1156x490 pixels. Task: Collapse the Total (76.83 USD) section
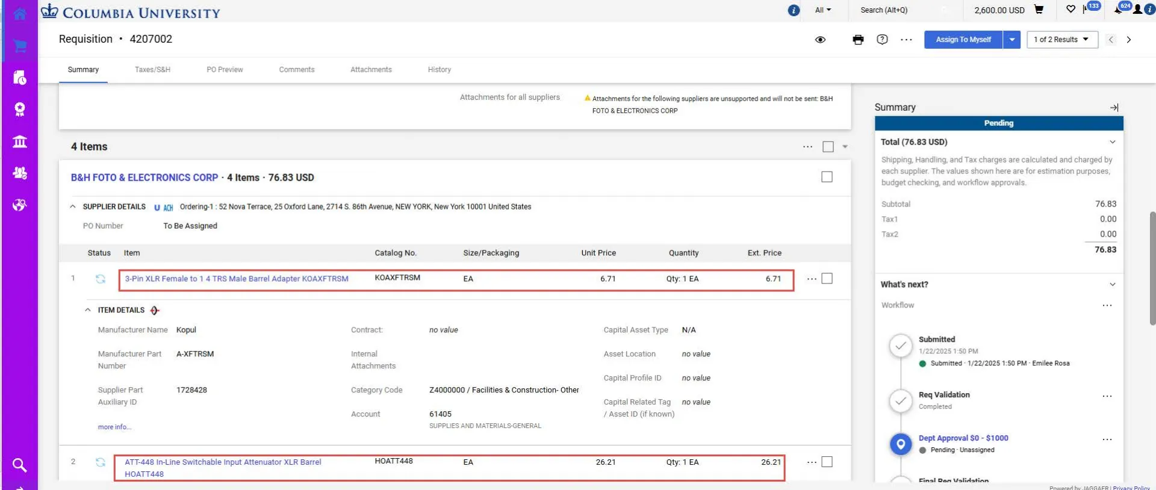1113,142
